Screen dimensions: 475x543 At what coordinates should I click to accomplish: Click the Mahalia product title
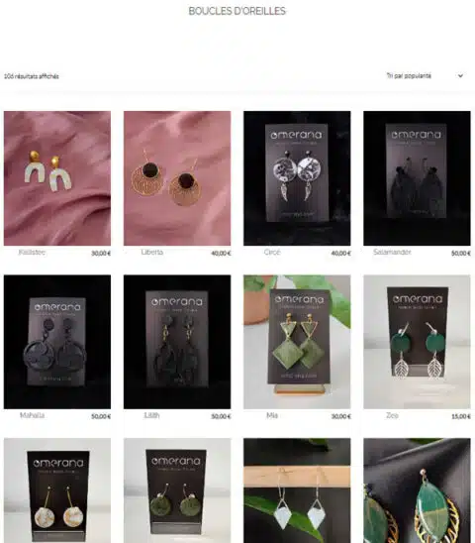33,415
